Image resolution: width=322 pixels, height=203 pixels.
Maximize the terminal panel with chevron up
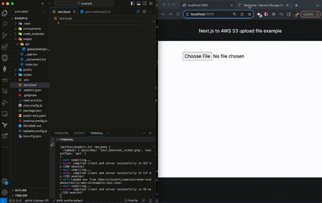[x=144, y=133]
